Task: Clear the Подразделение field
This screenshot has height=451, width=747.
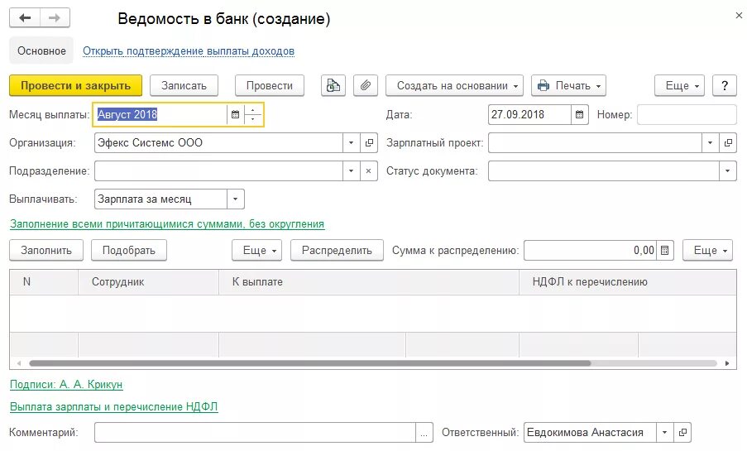Action: (x=369, y=171)
